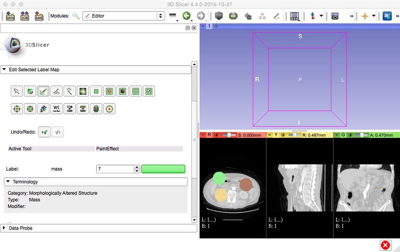Click the Yellow slice offset slider
This screenshot has height=252, width=400.
point(294,135)
